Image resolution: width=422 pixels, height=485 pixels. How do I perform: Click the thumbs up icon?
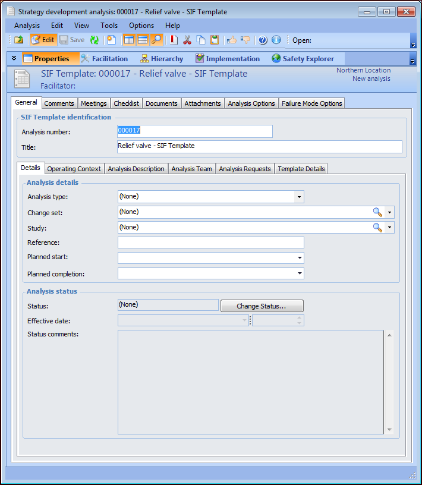tap(231, 40)
